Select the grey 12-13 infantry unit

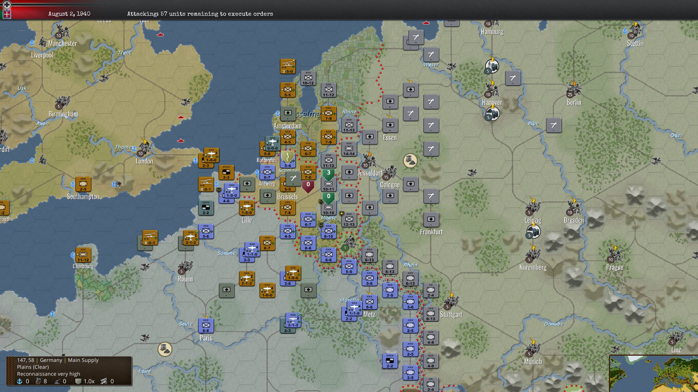click(349, 220)
